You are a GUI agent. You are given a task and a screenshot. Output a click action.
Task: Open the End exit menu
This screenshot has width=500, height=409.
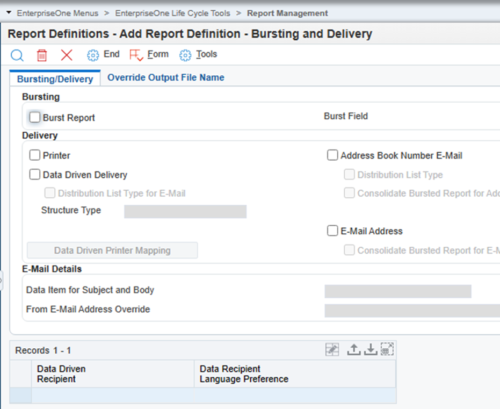point(112,54)
